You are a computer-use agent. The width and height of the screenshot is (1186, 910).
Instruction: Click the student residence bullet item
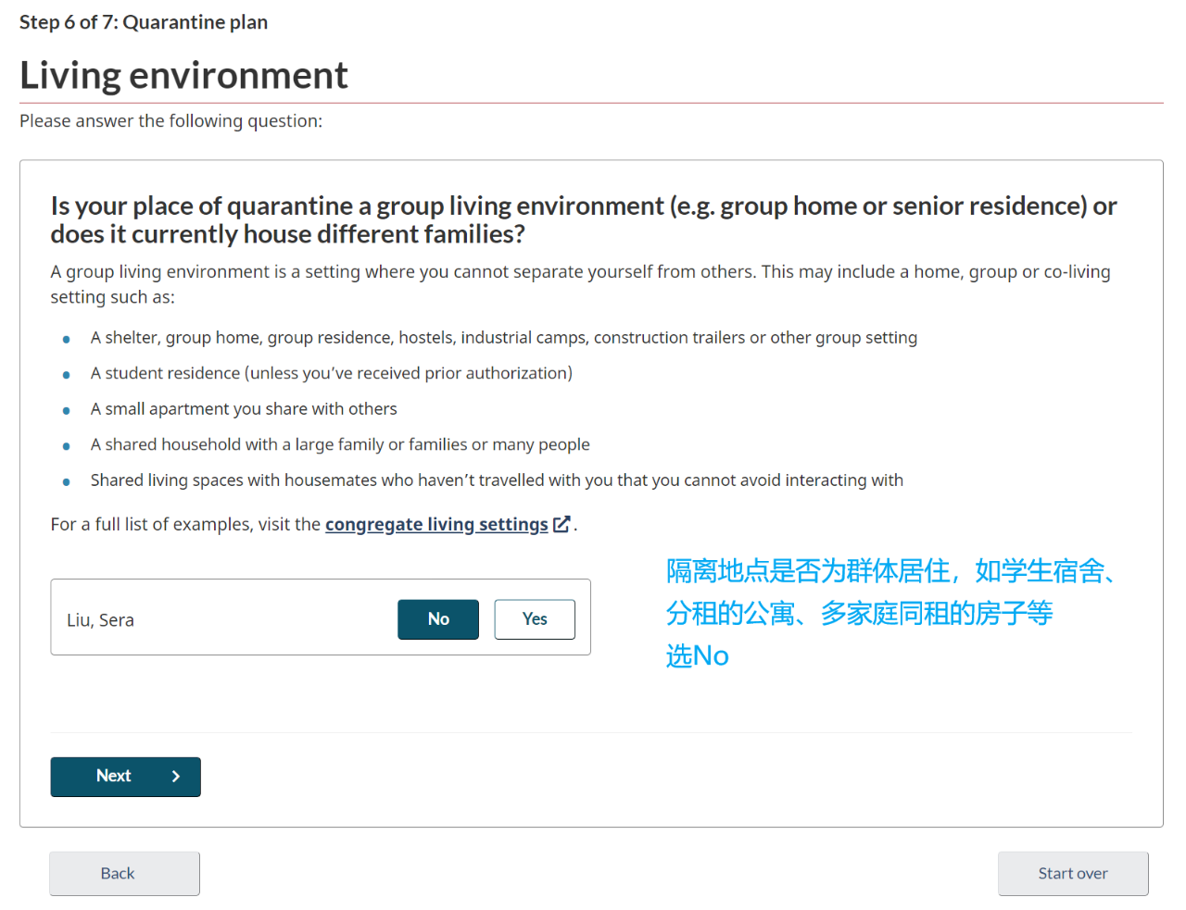point(331,373)
